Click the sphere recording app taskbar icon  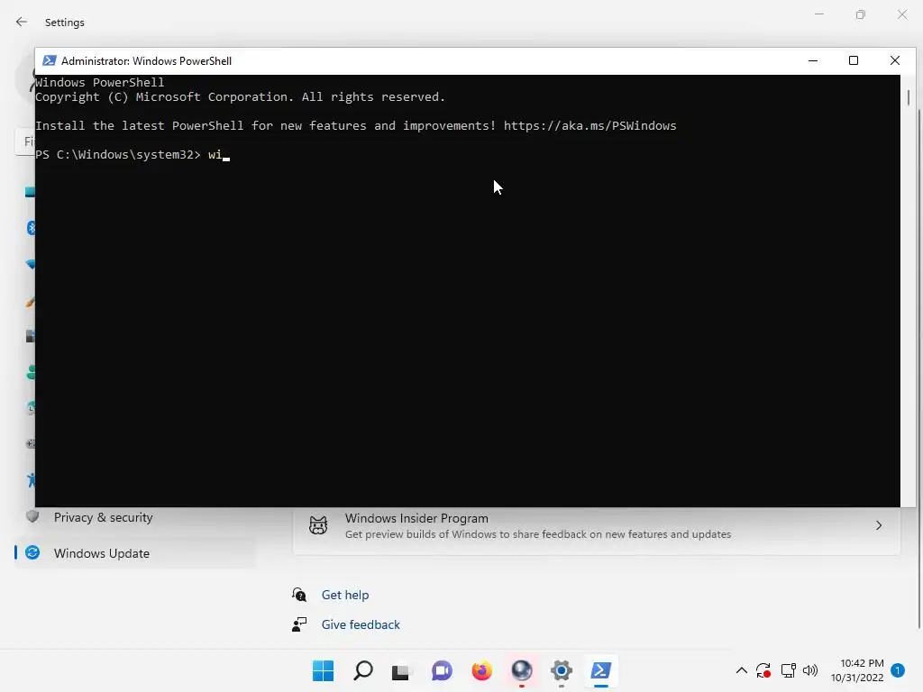522,670
